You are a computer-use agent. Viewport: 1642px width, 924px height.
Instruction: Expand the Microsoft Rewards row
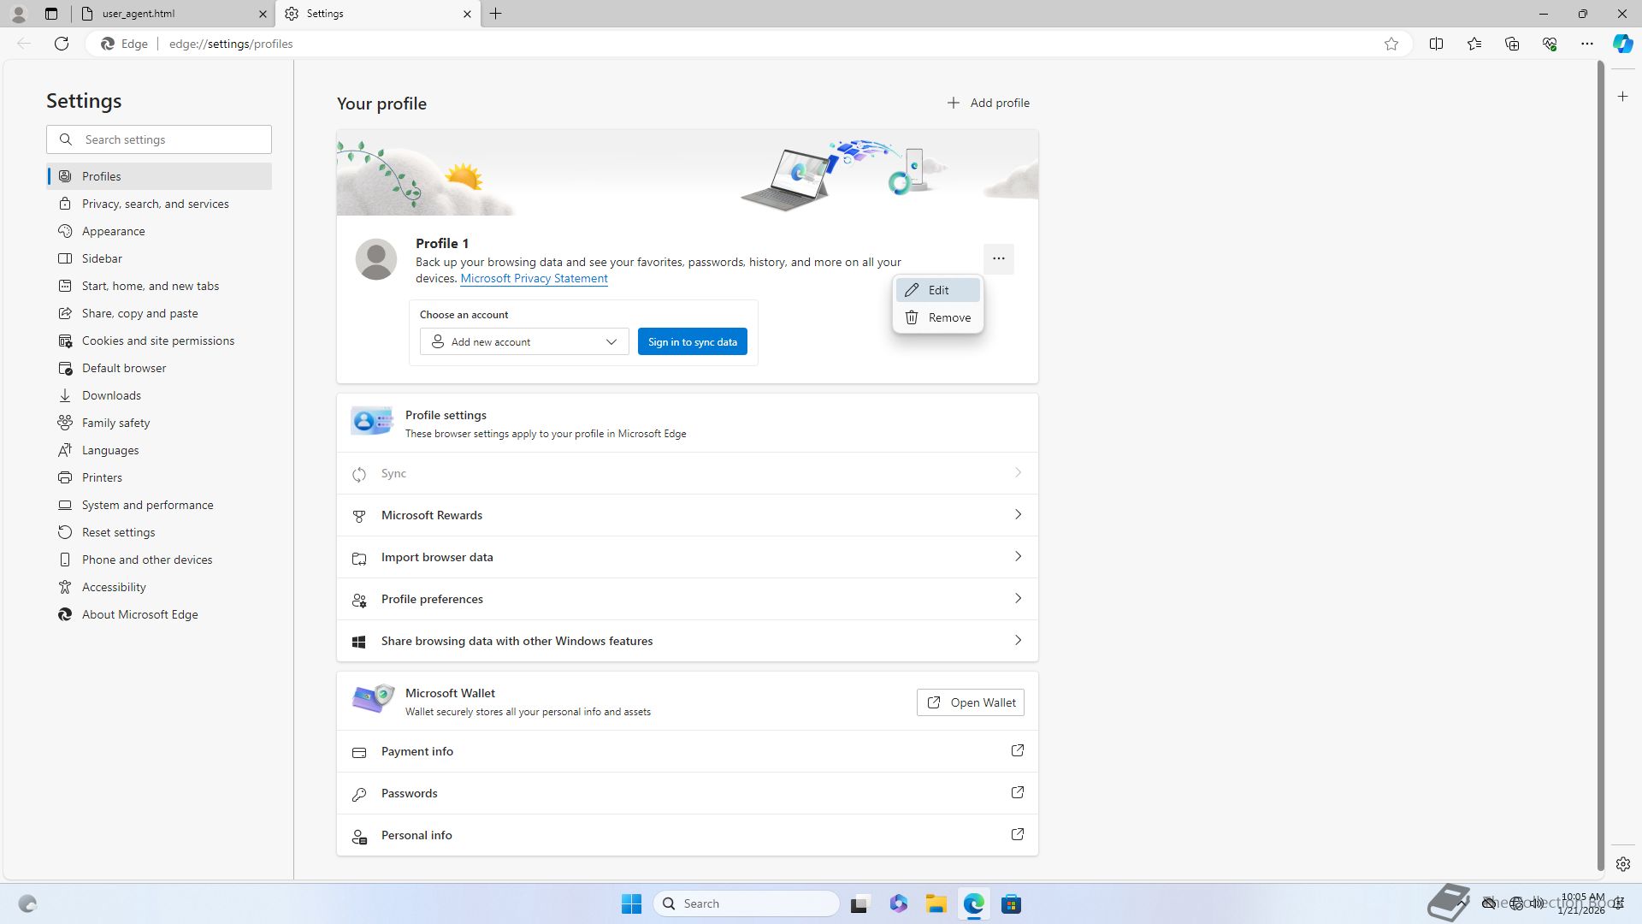pyautogui.click(x=687, y=515)
